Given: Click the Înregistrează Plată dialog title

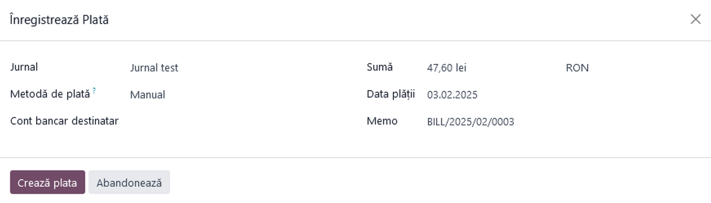Looking at the screenshot, I should [x=59, y=20].
